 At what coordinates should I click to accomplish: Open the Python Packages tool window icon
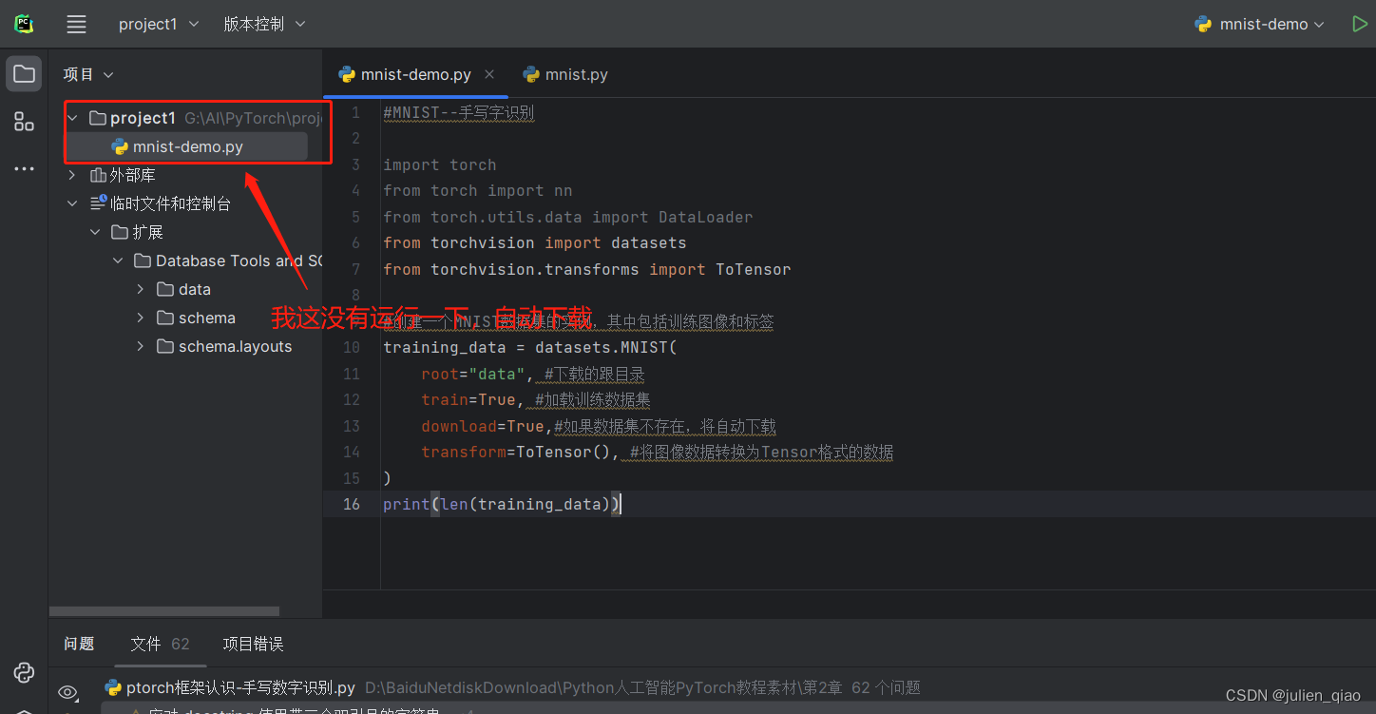pyautogui.click(x=24, y=672)
